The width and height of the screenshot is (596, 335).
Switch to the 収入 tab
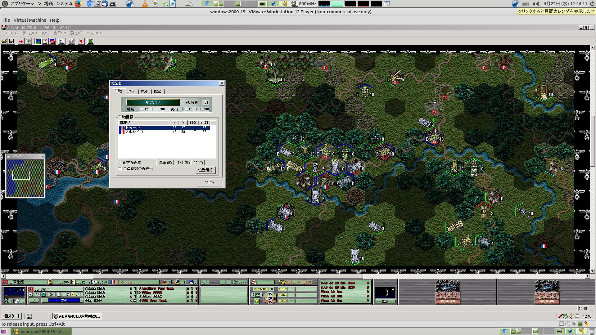coord(131,92)
